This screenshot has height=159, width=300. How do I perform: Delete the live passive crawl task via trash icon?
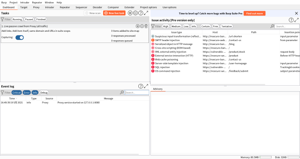click(146, 26)
